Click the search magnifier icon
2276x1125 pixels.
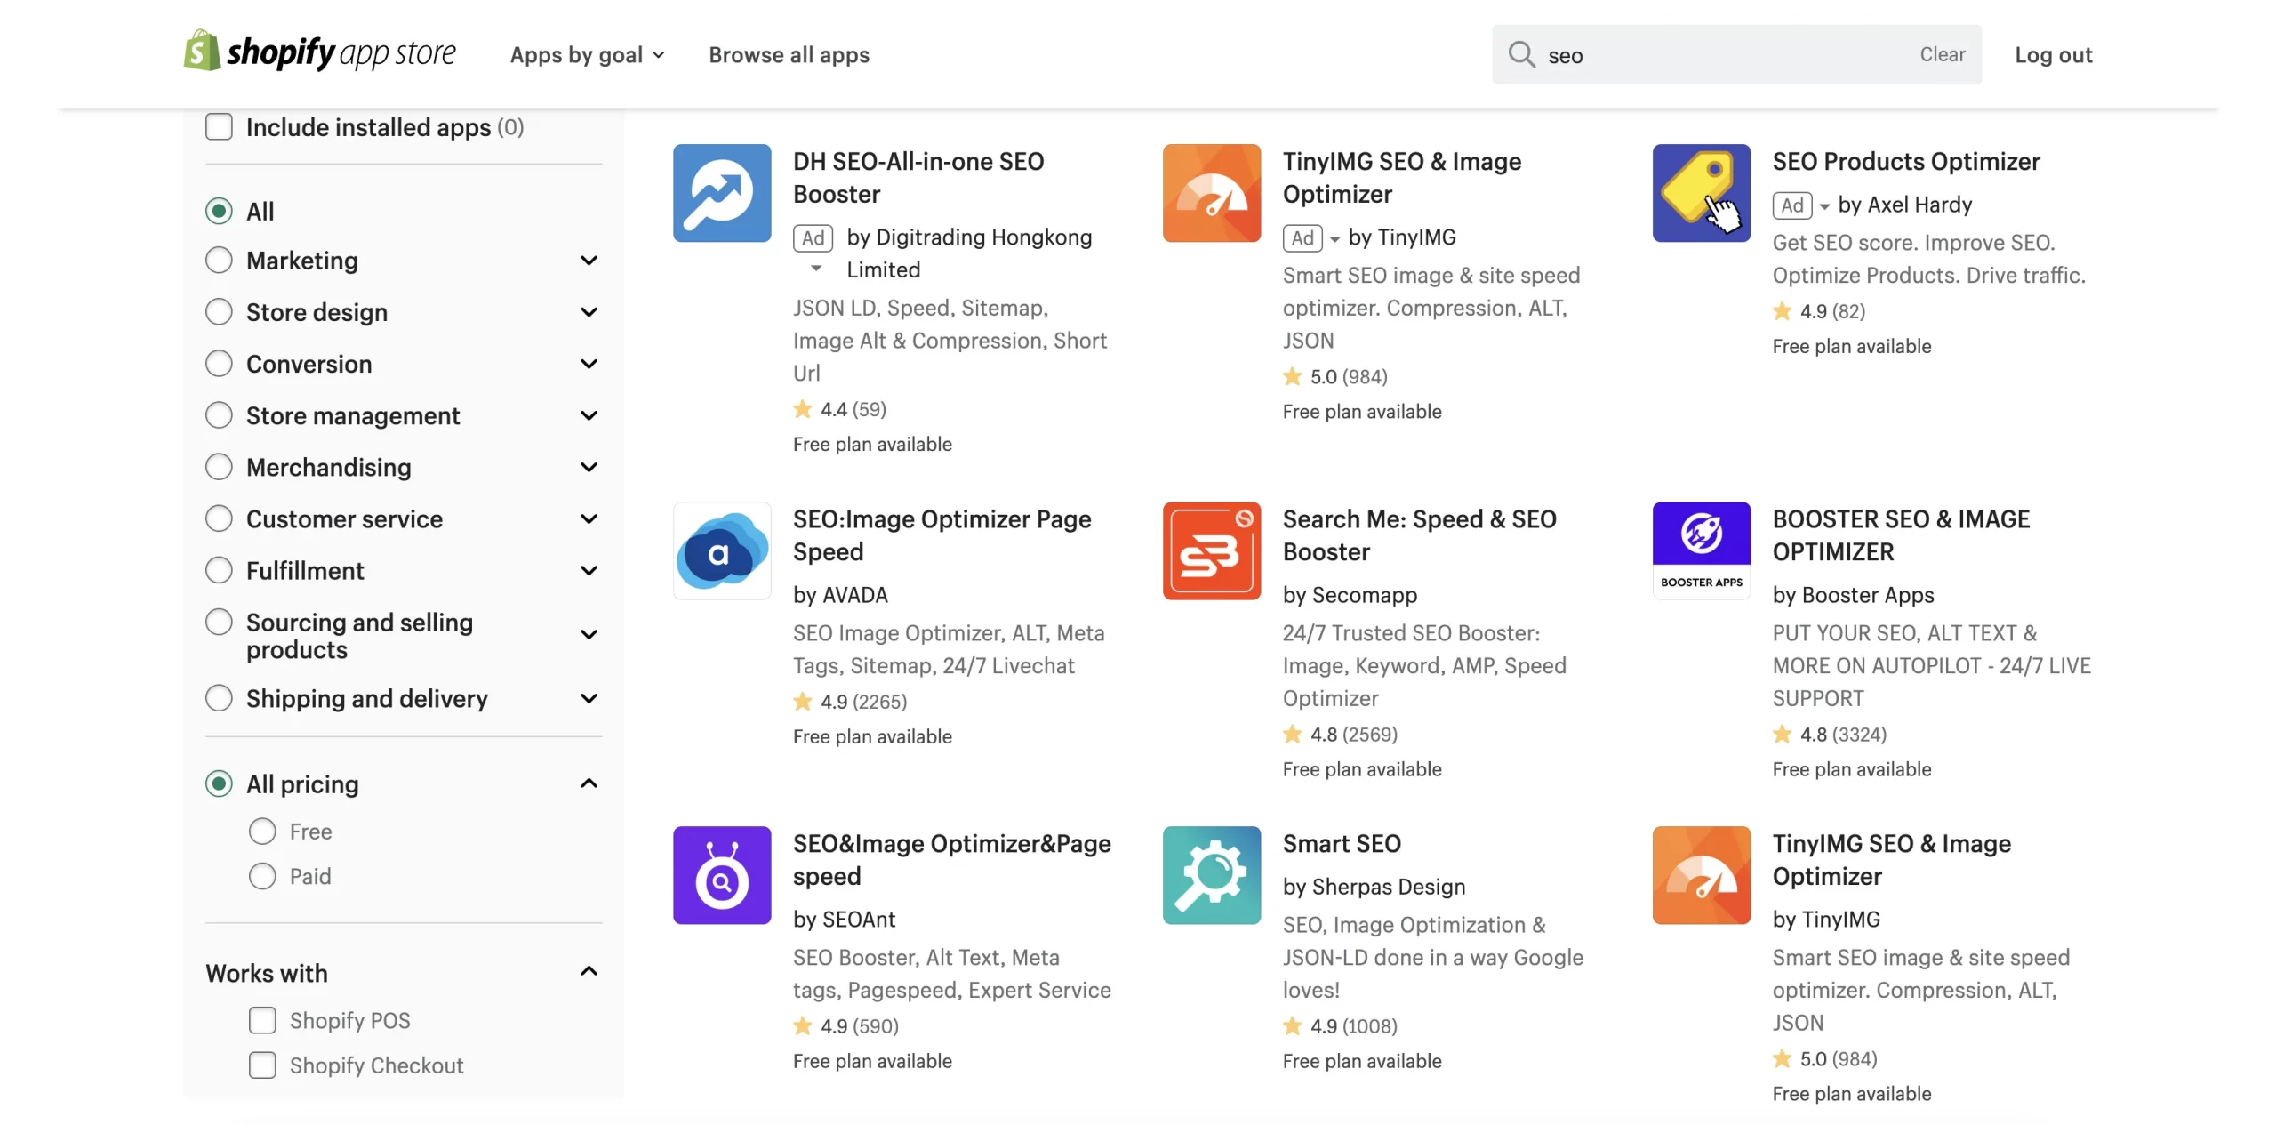1520,54
